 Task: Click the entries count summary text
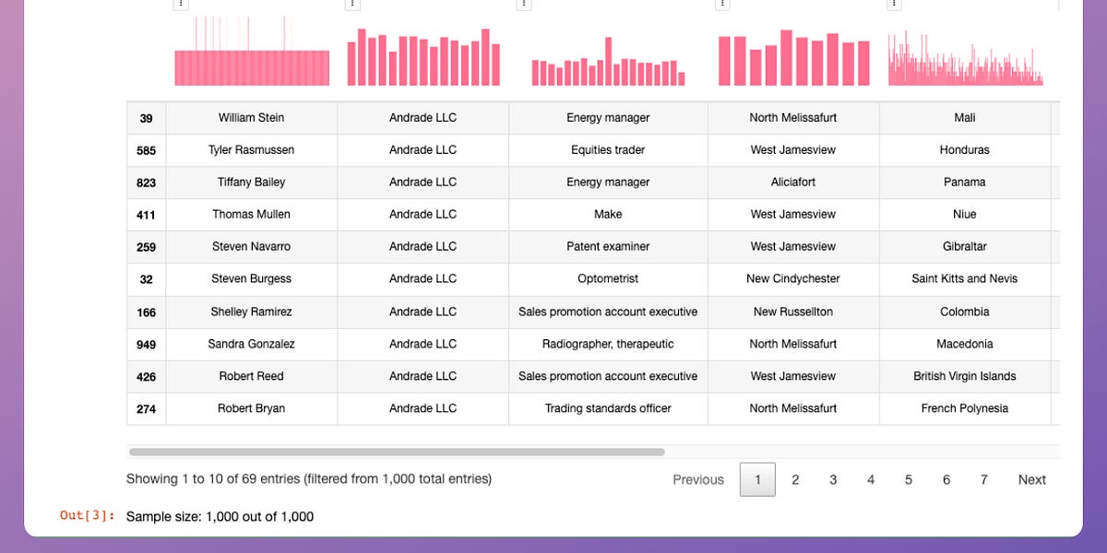(x=308, y=478)
